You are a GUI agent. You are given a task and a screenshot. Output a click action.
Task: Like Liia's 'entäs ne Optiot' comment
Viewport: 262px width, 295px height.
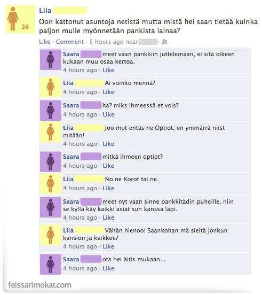108,144
